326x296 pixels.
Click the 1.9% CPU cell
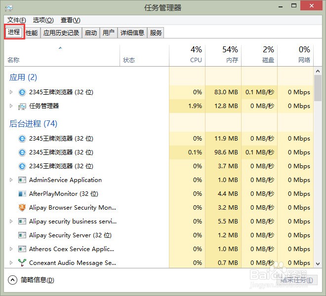(x=187, y=106)
